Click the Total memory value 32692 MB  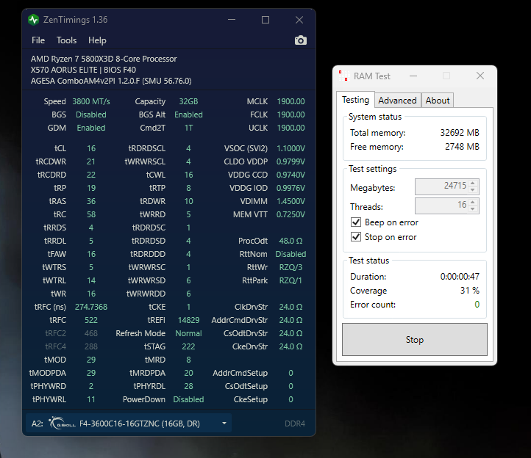(460, 133)
